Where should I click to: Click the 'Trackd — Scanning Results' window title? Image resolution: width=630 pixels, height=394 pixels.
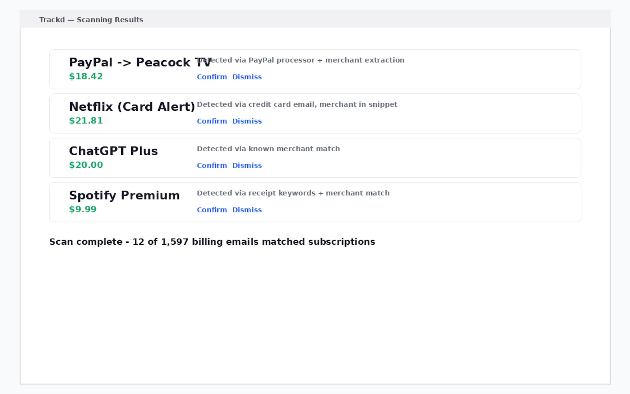pos(91,20)
